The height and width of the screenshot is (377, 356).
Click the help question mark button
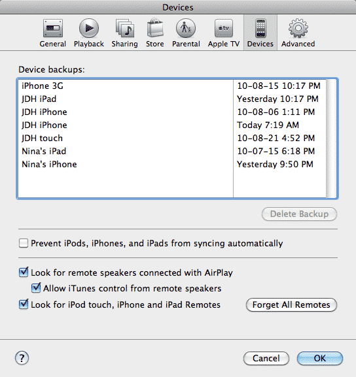22,358
